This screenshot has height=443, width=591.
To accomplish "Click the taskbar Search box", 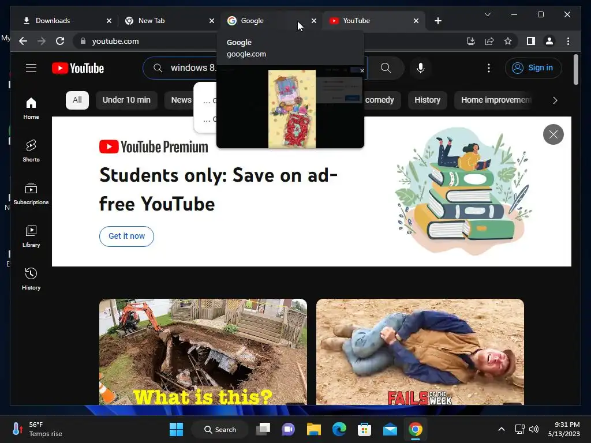I will pyautogui.click(x=220, y=429).
